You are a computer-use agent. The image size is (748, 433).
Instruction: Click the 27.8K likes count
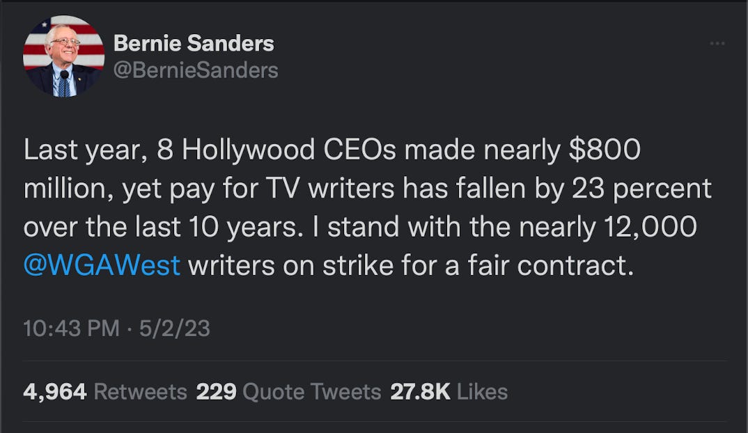click(x=420, y=392)
